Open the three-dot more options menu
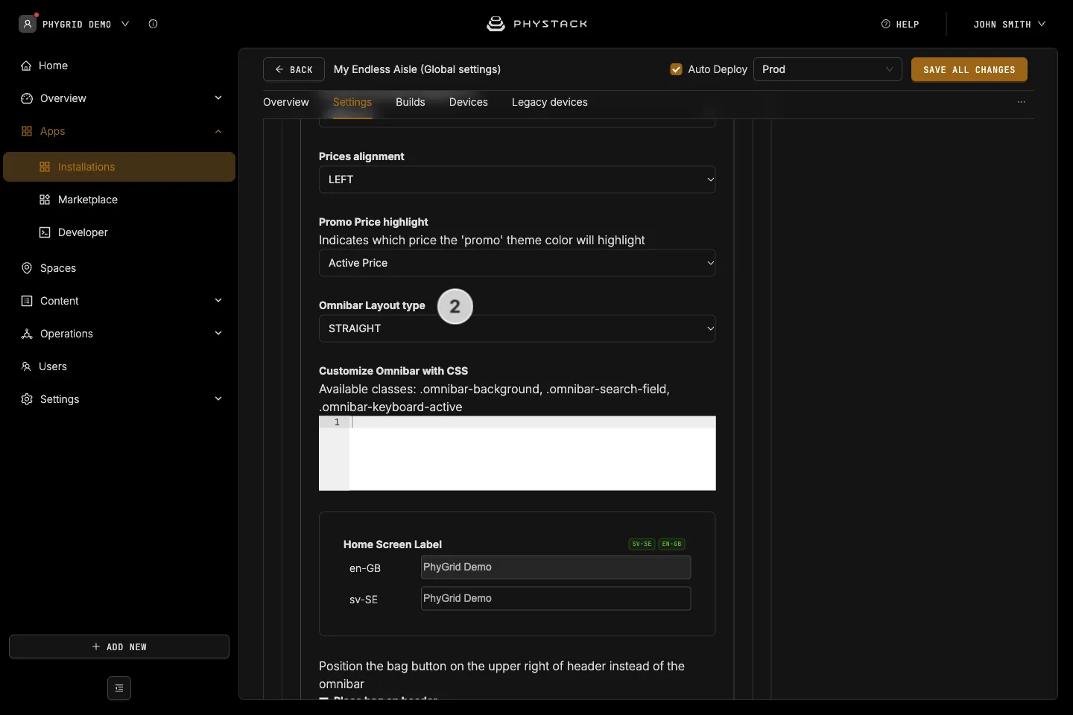 coord(1022,102)
